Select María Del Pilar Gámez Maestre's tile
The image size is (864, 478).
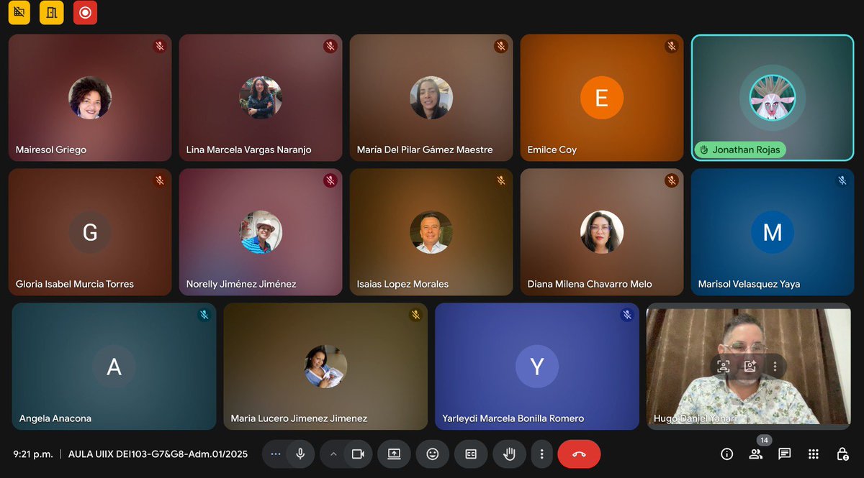pyautogui.click(x=431, y=98)
